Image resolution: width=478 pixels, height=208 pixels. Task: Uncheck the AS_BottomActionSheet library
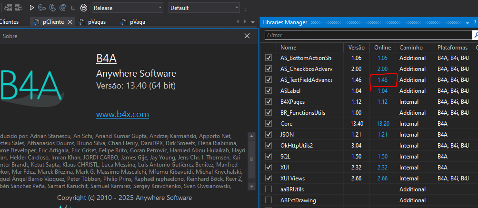[x=268, y=58]
